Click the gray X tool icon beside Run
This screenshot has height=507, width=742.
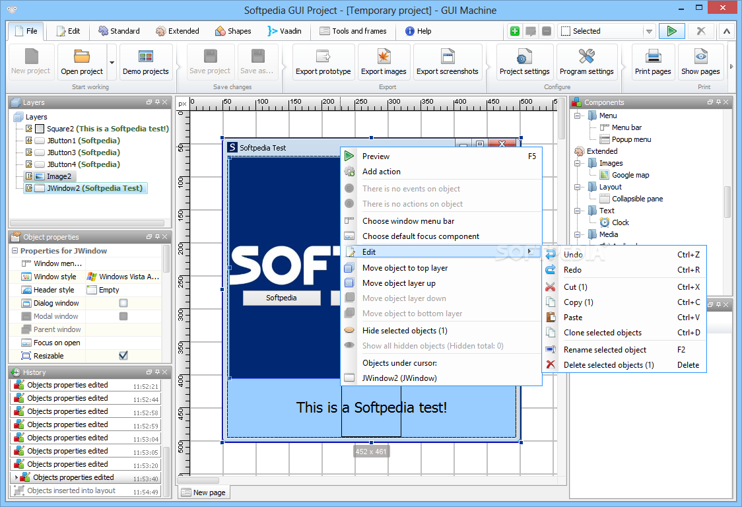pos(701,31)
